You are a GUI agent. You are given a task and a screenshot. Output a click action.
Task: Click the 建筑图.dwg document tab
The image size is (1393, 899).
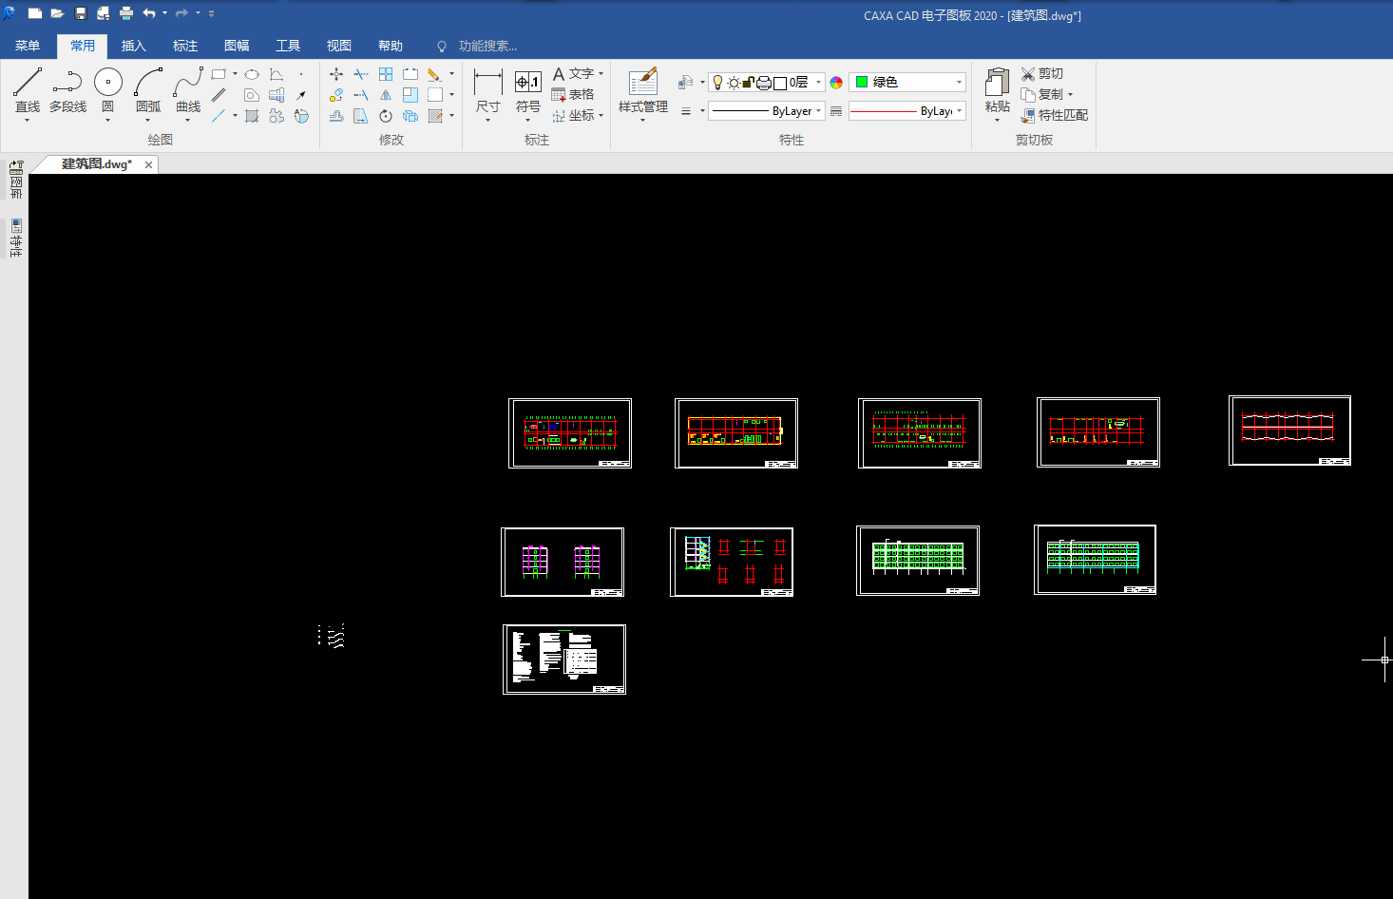[x=96, y=164]
